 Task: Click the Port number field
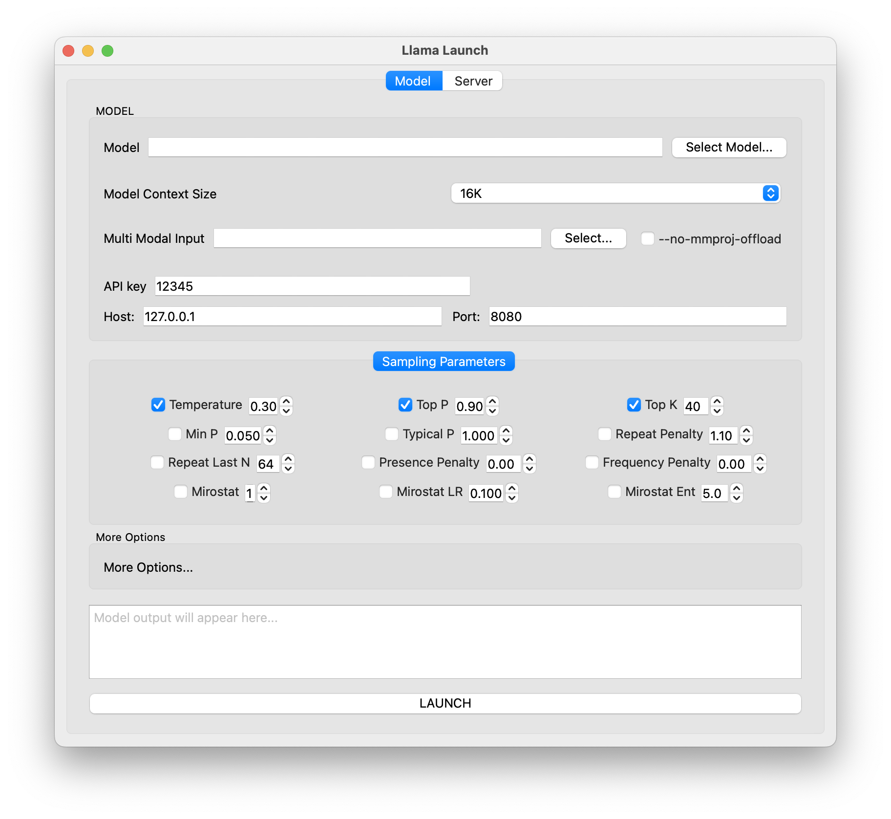[637, 317]
